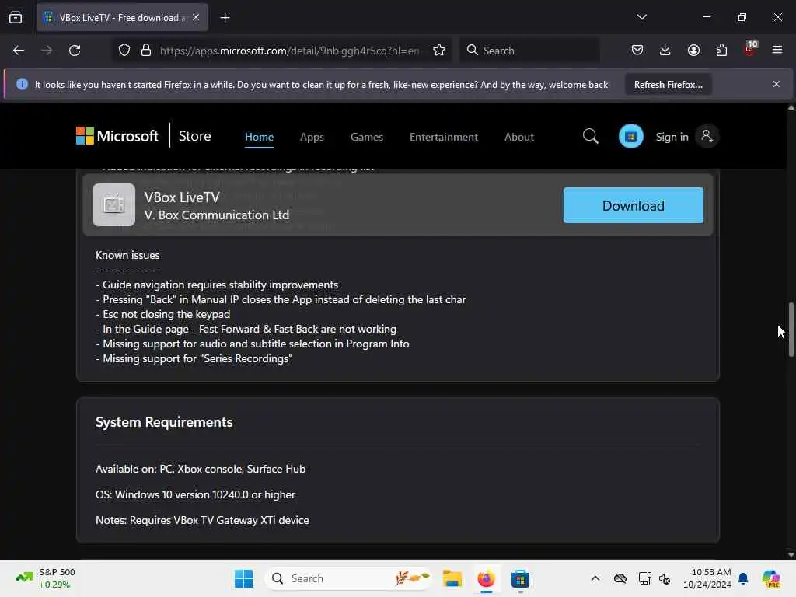Open the About navigation tab

coord(518,137)
